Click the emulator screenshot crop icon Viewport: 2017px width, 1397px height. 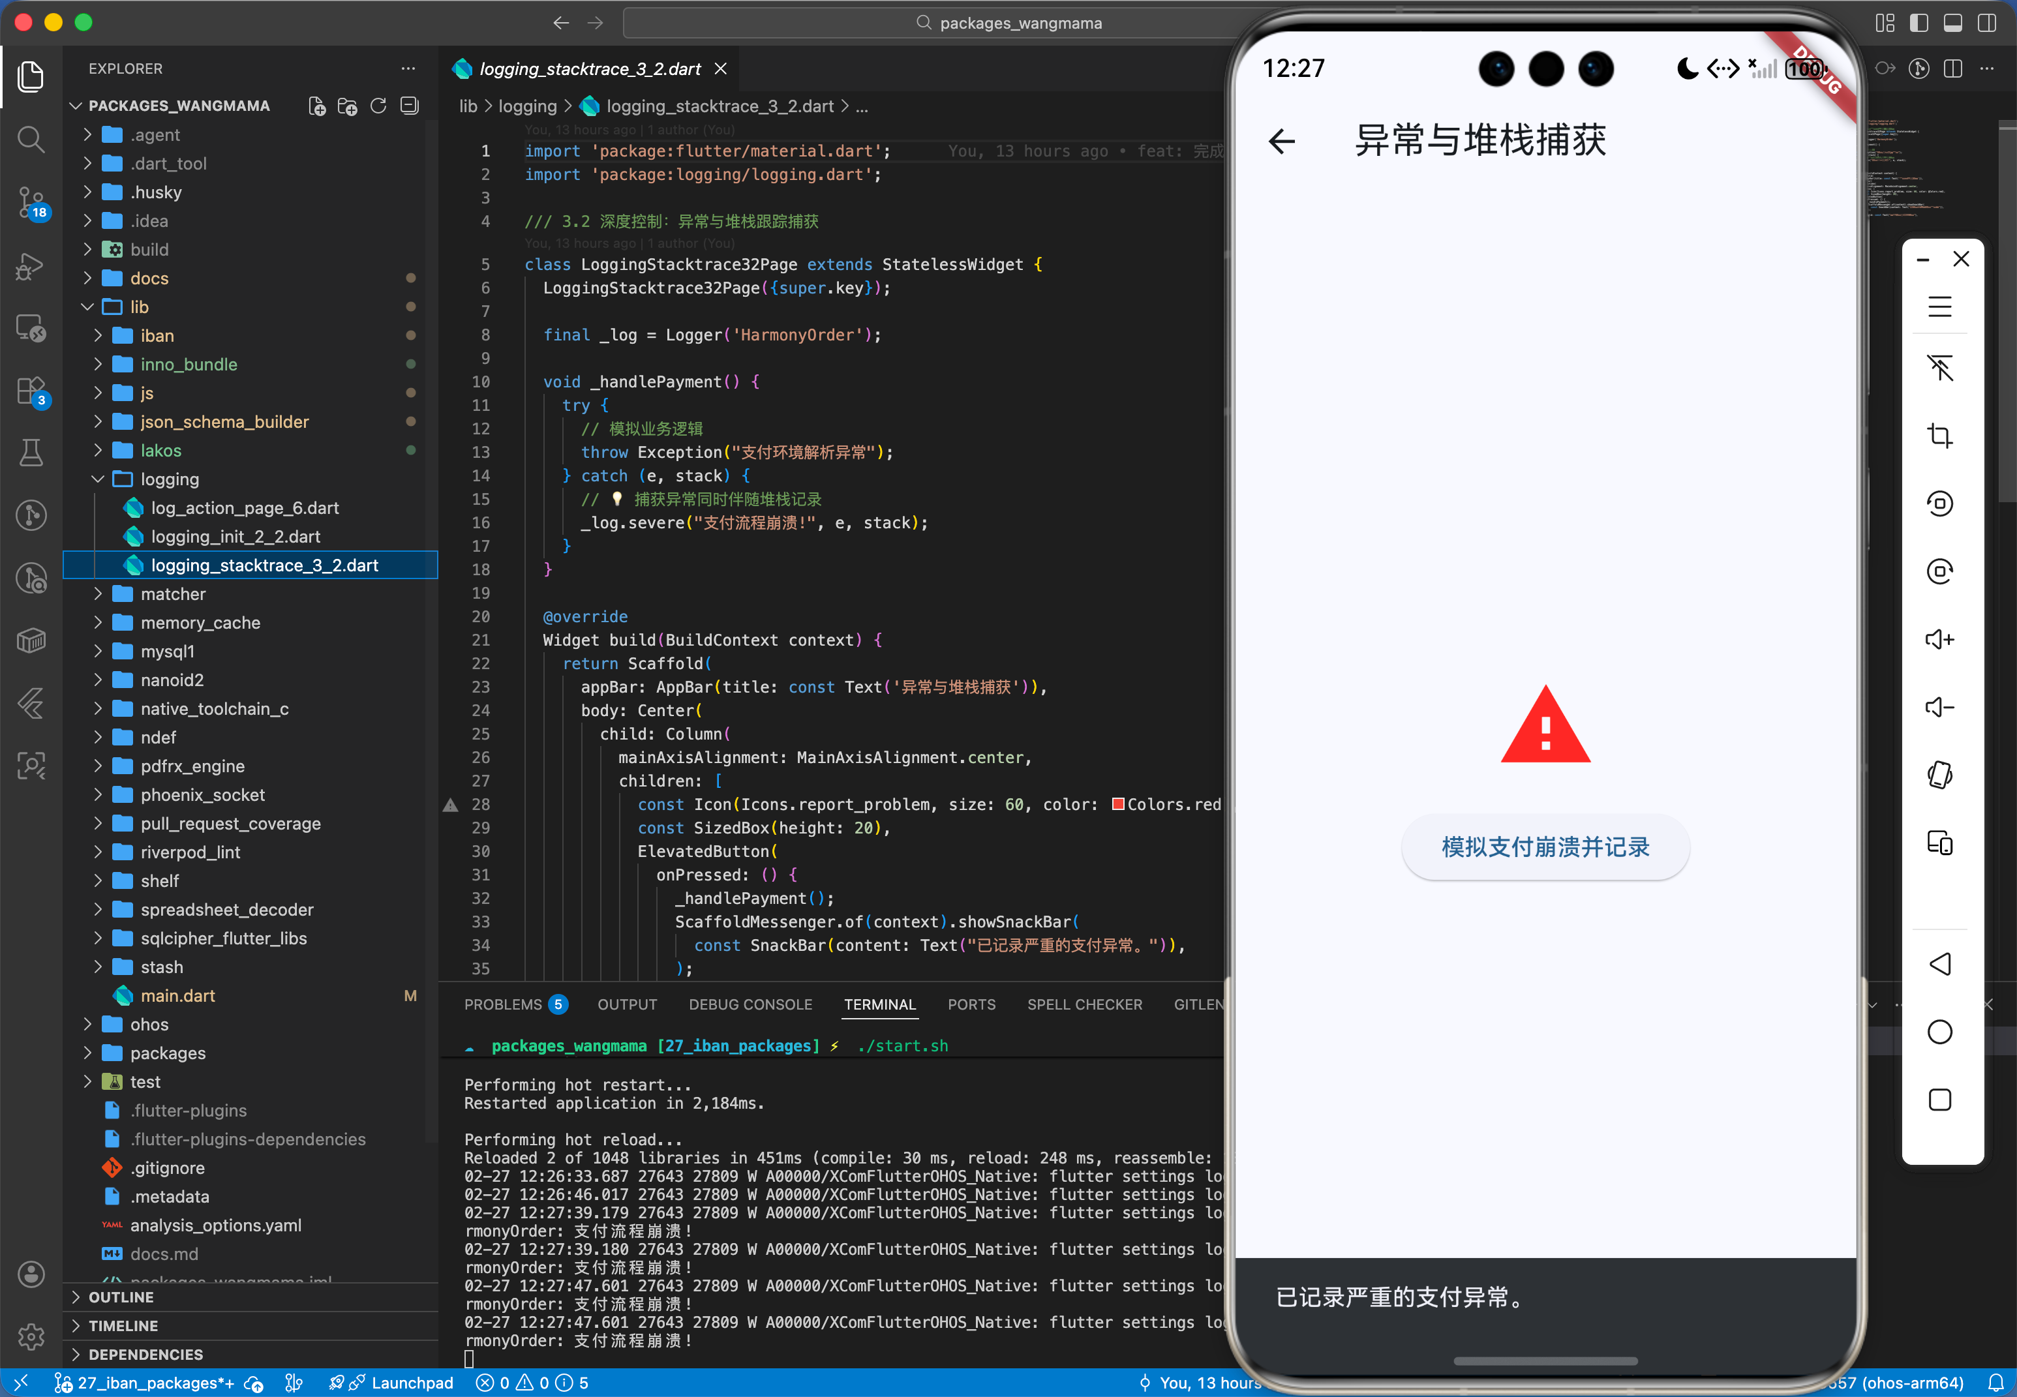1939,435
